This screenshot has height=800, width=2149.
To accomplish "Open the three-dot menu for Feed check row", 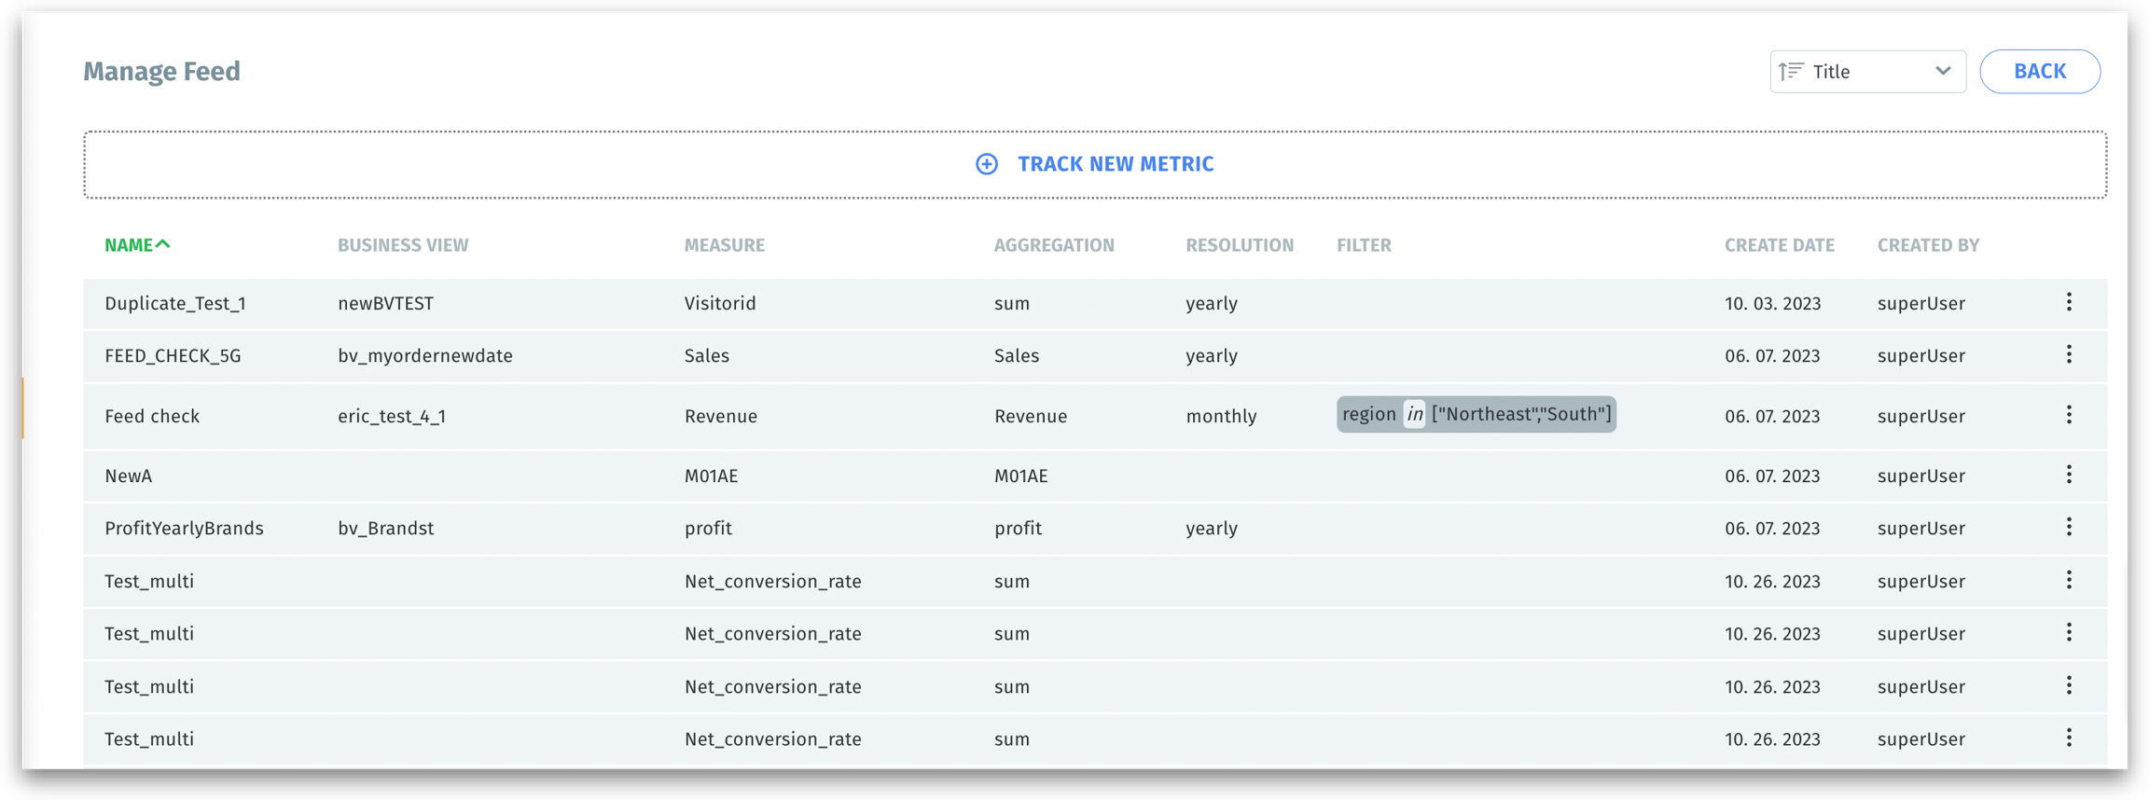I will (x=2068, y=415).
